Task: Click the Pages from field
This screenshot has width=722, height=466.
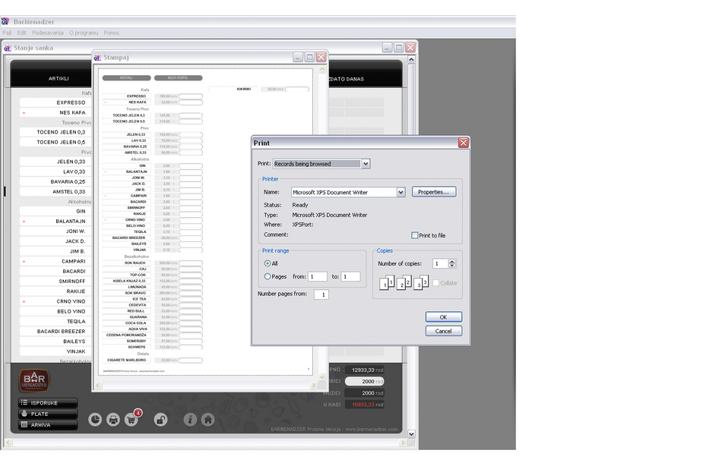Action: 317,276
